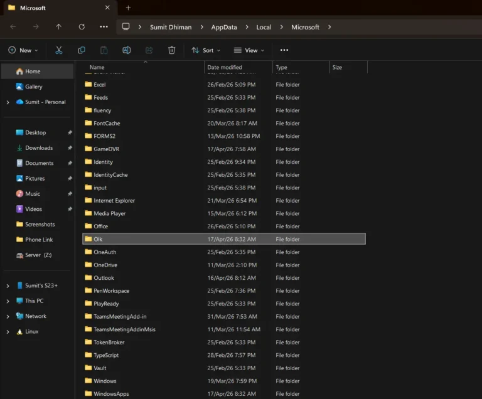Select Local in the address breadcrumb

click(x=264, y=27)
